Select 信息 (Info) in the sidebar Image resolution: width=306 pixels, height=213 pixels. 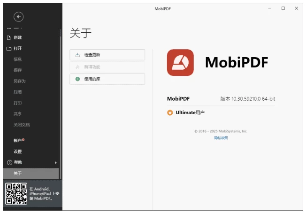click(17, 59)
